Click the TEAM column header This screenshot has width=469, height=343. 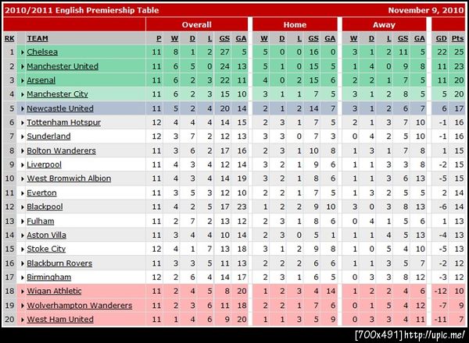[37, 38]
